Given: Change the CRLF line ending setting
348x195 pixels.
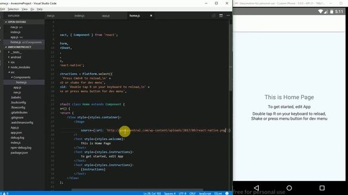Looking at the screenshot, I should 192,193.
